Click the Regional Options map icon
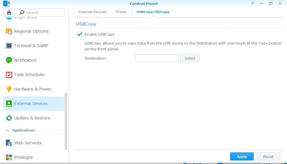Screen dimensions: 287x164 point(9,31)
